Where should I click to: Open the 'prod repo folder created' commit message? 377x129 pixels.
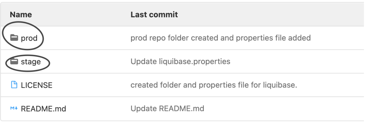click(x=220, y=38)
